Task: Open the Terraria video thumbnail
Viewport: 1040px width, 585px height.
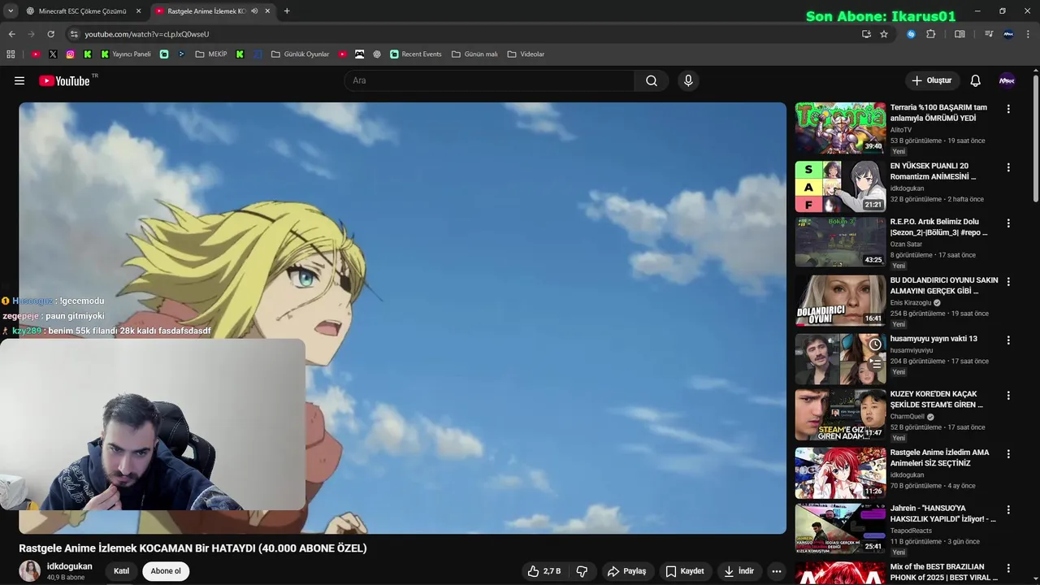Action: click(x=840, y=128)
